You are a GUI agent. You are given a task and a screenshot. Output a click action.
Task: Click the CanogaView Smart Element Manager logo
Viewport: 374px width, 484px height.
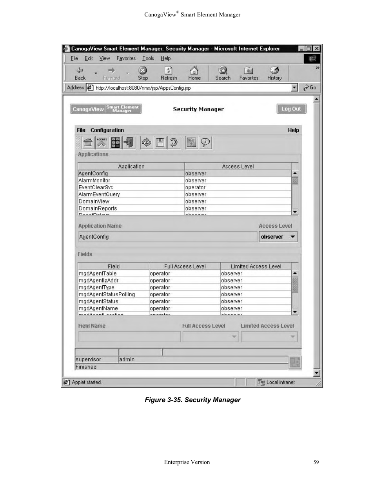106,109
